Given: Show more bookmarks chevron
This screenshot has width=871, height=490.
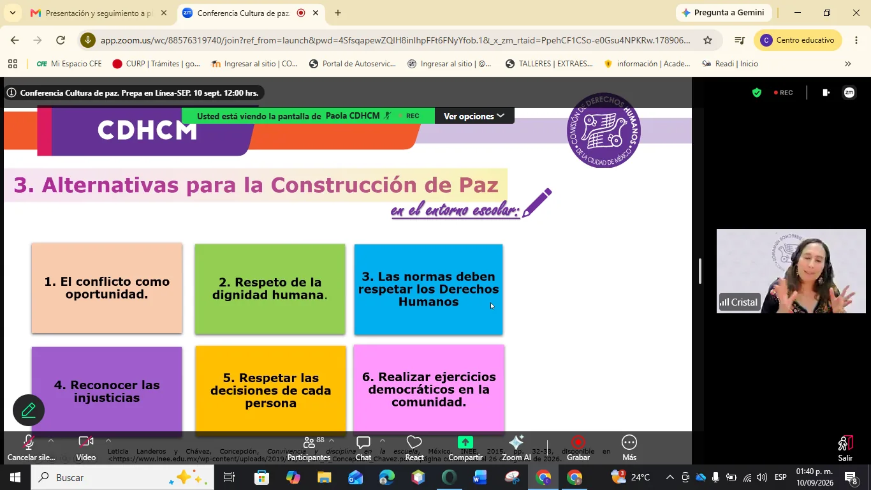Looking at the screenshot, I should click(847, 64).
